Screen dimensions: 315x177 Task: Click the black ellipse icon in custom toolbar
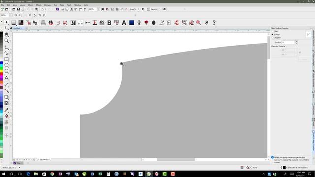[154, 23]
